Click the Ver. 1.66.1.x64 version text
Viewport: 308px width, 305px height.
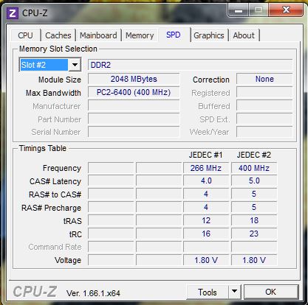point(93,293)
